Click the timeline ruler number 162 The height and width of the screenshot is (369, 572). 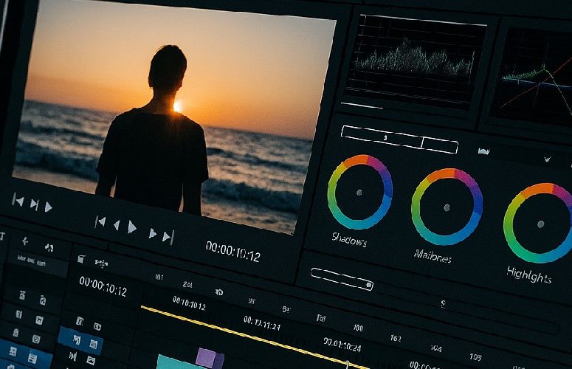tap(396, 338)
